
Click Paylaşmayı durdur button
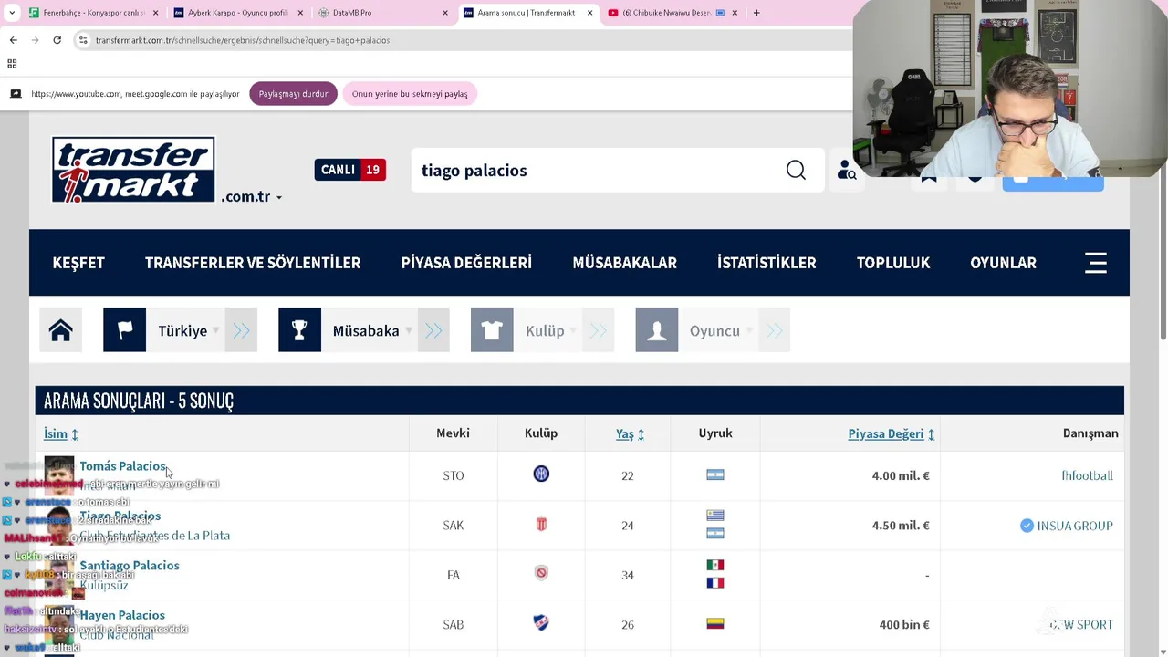[x=293, y=94]
